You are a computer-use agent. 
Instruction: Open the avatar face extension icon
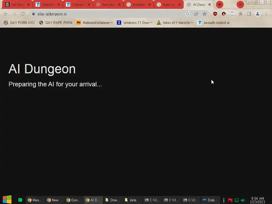pos(224,14)
